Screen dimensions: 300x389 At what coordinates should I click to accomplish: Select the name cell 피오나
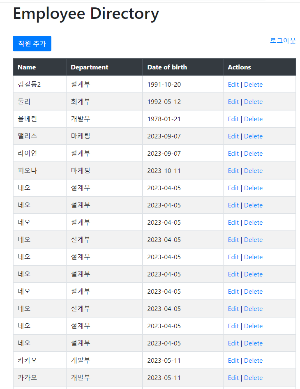pyautogui.click(x=40, y=171)
